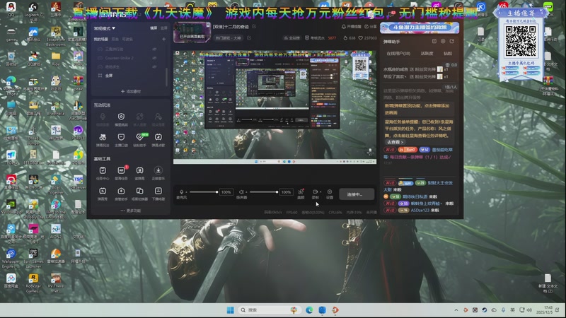Edit the stream title pencil icon
Screen dimensions: 566x318
click(x=254, y=26)
